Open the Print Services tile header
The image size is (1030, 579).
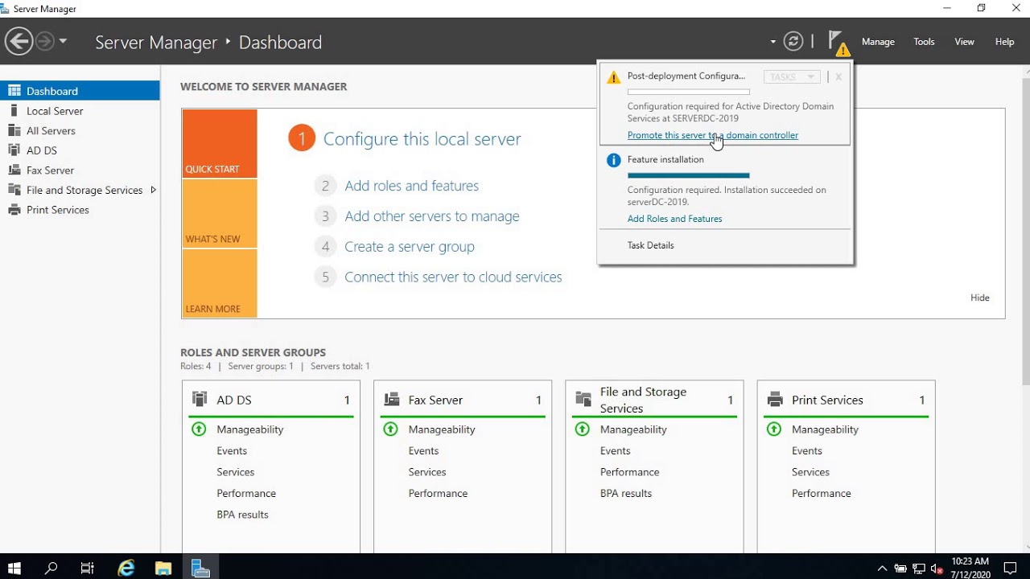(846, 400)
